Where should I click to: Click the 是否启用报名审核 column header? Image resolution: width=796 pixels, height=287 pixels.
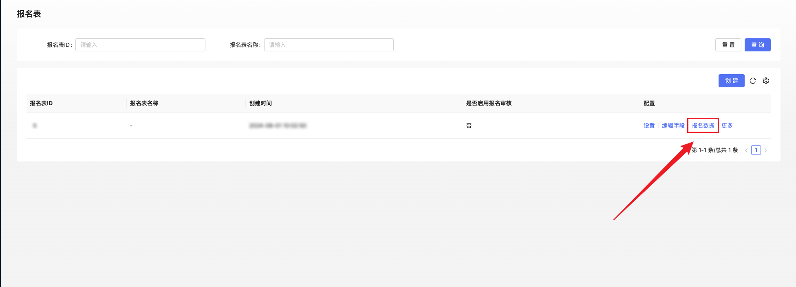pyautogui.click(x=489, y=103)
